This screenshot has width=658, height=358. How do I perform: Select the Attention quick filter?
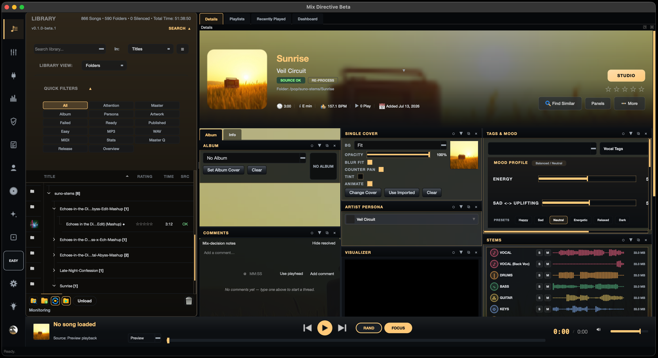click(x=111, y=105)
